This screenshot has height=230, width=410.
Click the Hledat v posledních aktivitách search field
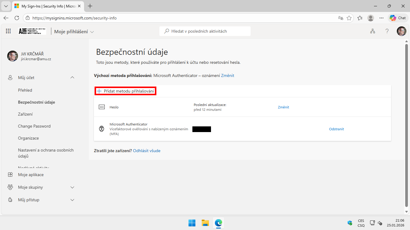click(x=205, y=31)
